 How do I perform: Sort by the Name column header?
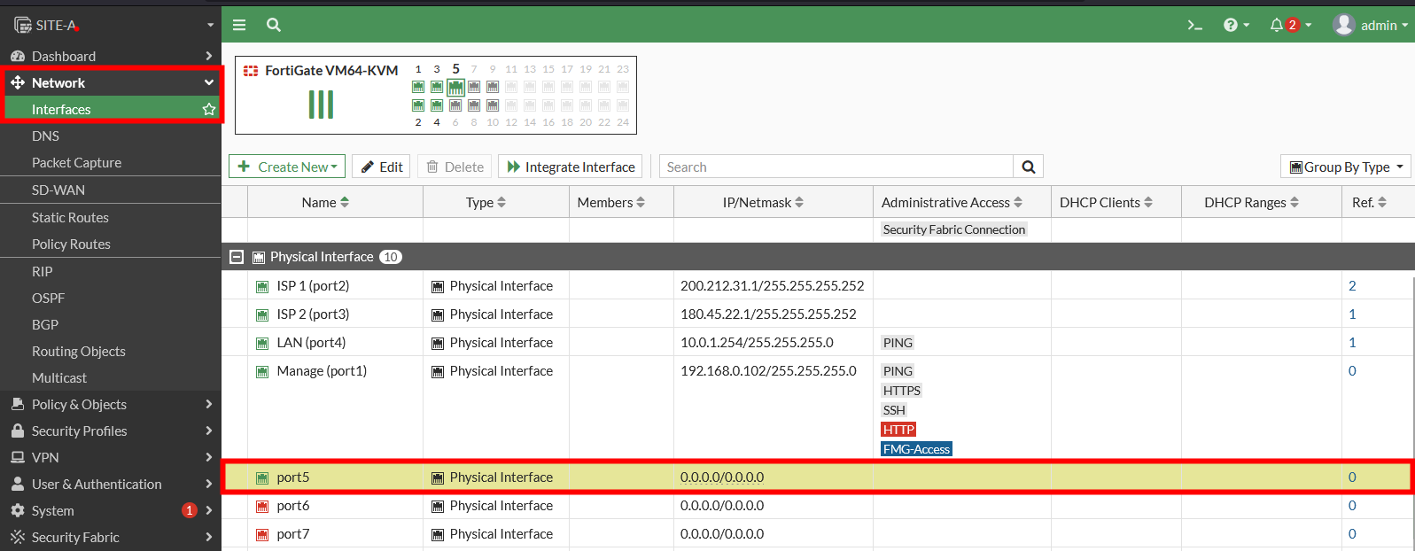coord(325,202)
